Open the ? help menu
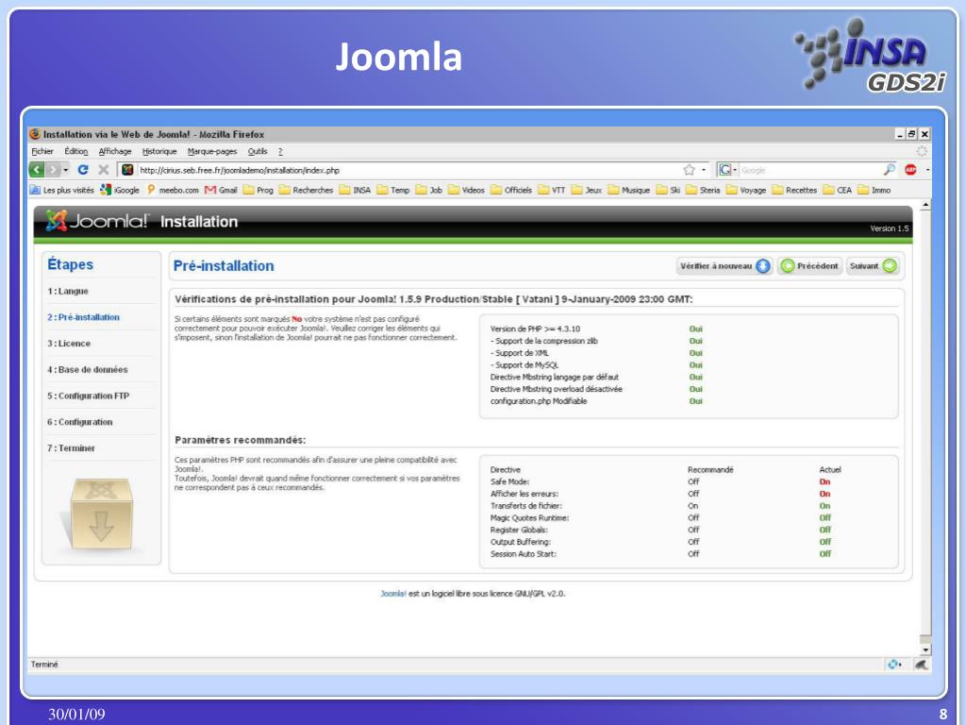Viewport: 966px width, 725px height. 280,151
